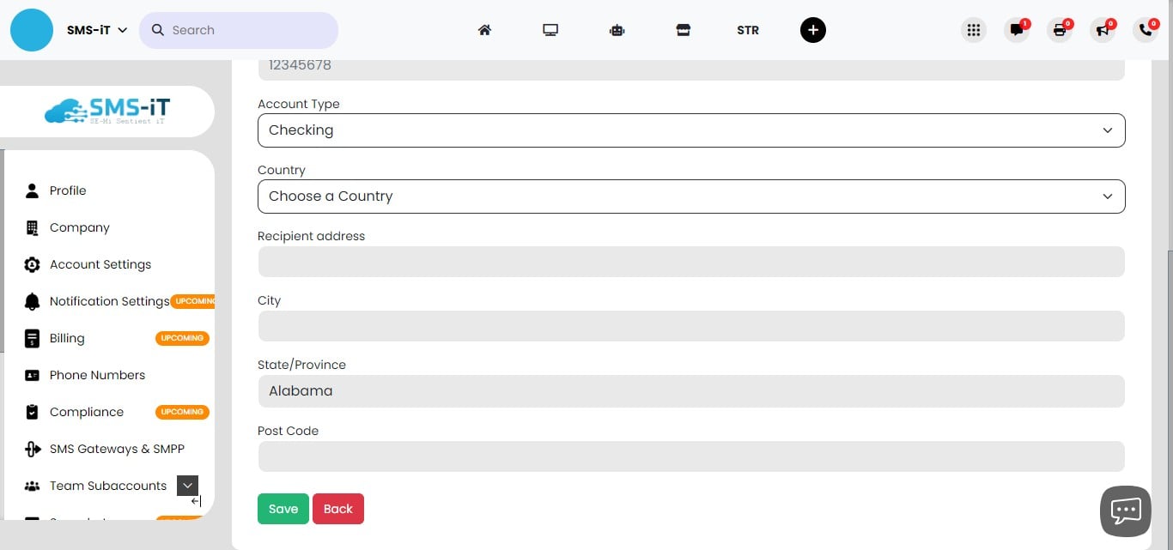Expand the SMS-iT account switcher
This screenshot has height=550, width=1173.
pos(97,30)
